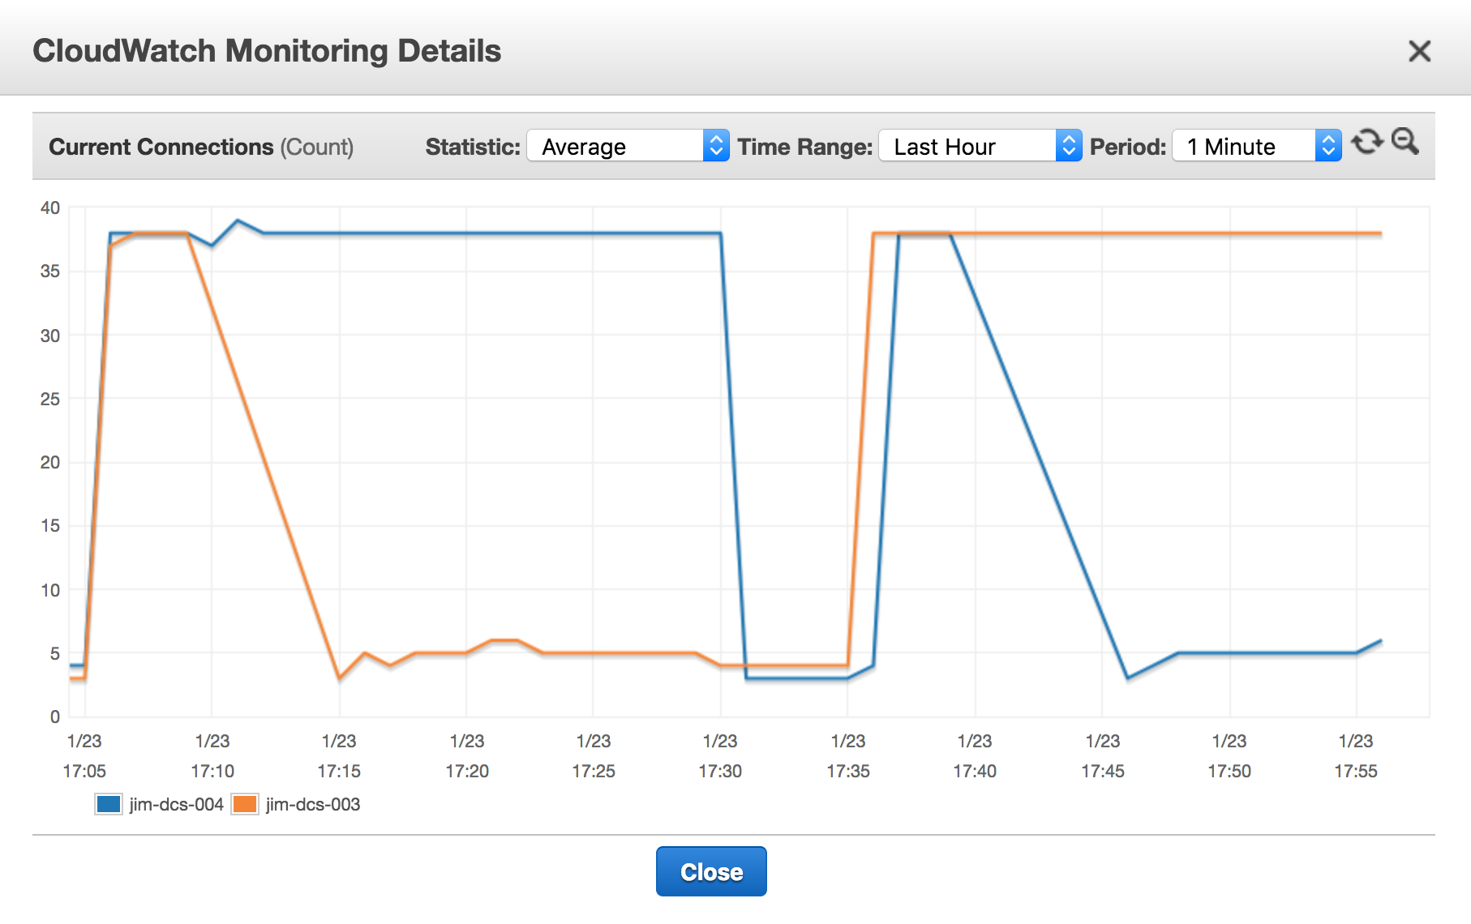Click the stepper arrows on the Statistic dropdown
This screenshot has width=1471, height=924.
pos(715,146)
